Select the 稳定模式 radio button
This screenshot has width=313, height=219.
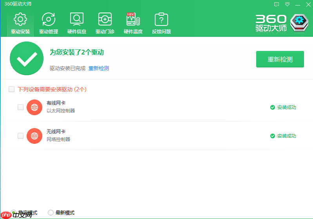pyautogui.click(x=13, y=212)
